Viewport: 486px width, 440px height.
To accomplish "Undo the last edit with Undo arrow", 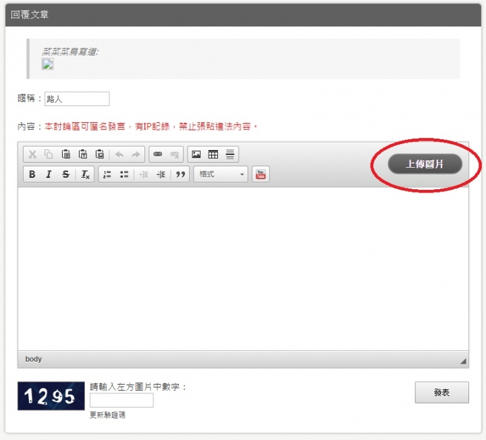I will pyautogui.click(x=119, y=154).
